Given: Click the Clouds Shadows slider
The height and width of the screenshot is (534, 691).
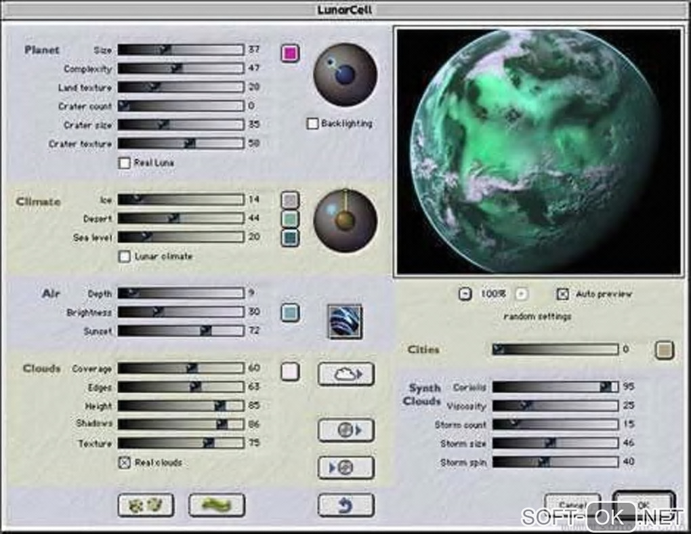Looking at the screenshot, I should tap(181, 425).
